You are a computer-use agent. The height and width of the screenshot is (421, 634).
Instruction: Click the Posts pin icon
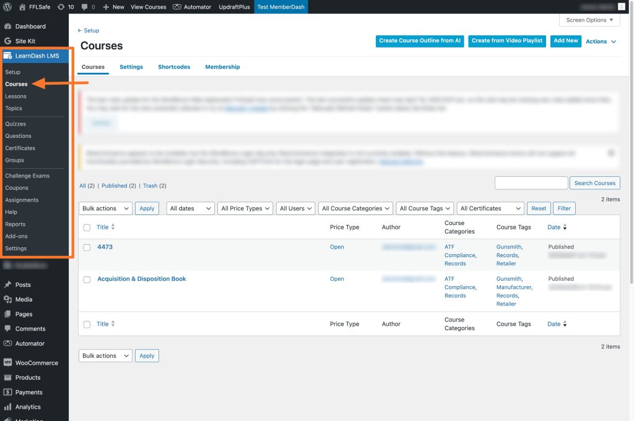tap(7, 284)
